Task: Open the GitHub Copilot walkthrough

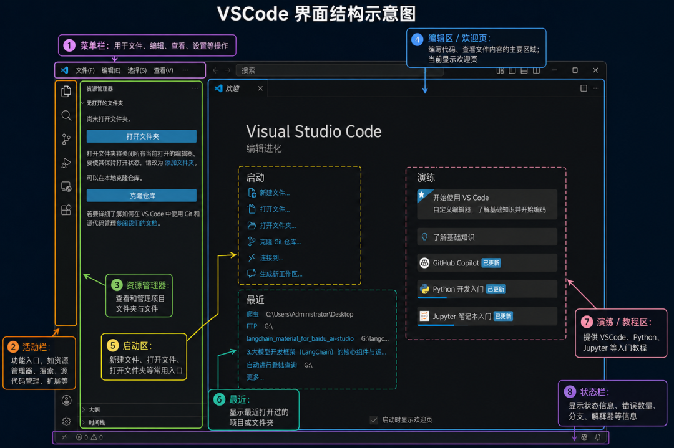Action: pos(487,263)
